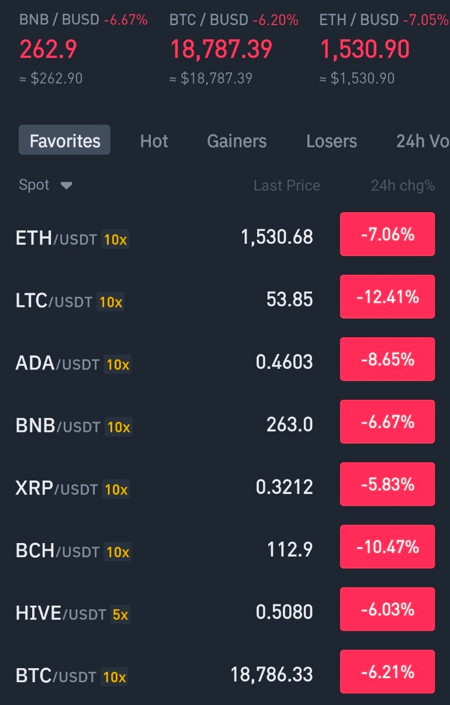Open the Spot market dropdown arrow
Screen dimensions: 450x705
67,186
